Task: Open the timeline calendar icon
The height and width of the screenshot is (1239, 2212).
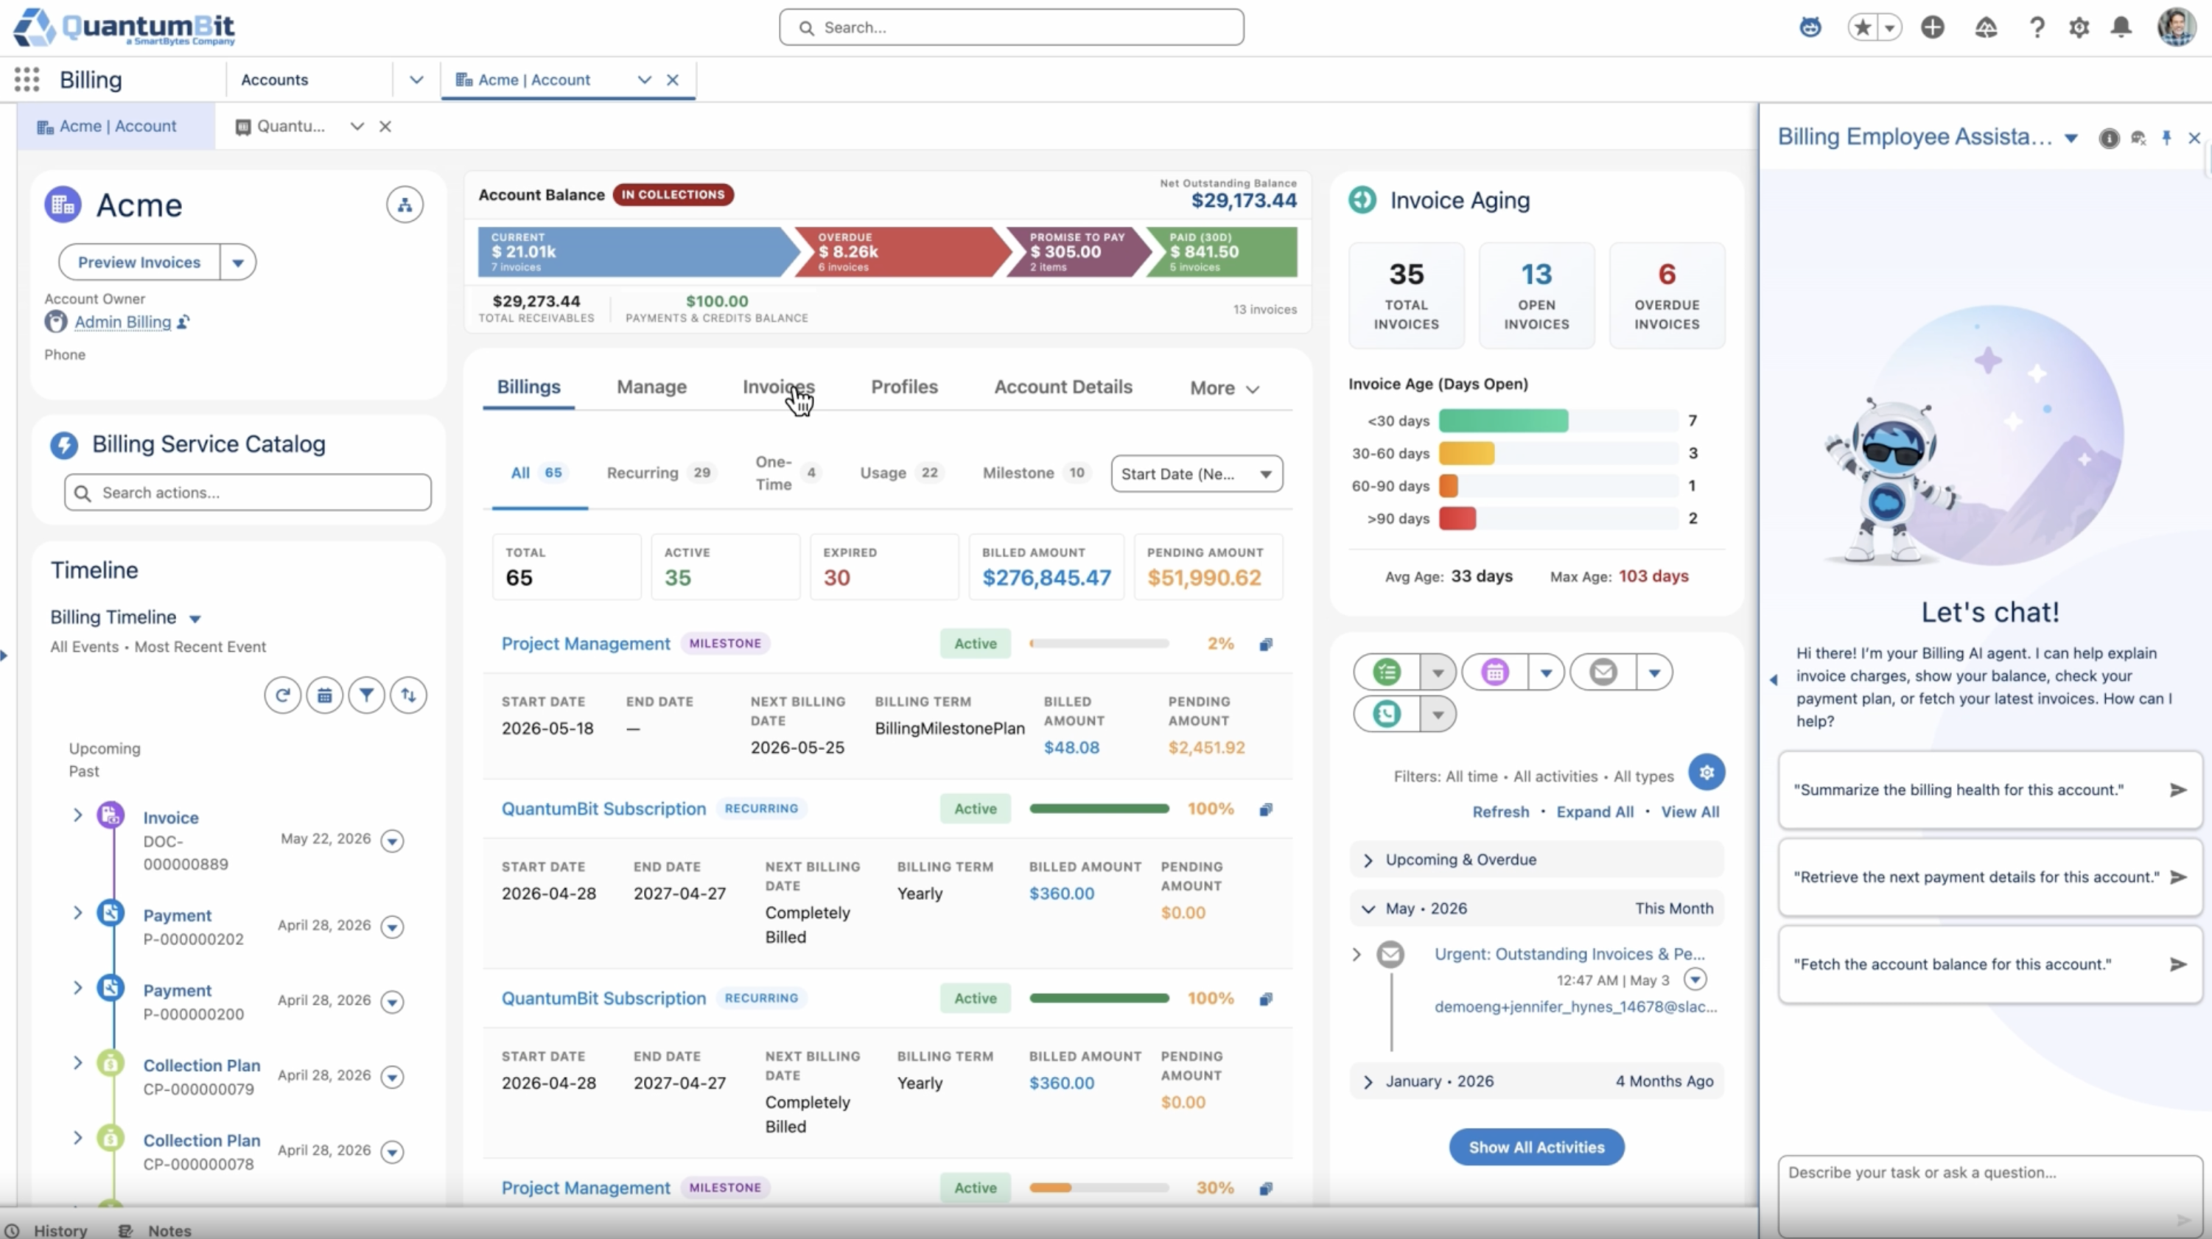Action: click(x=325, y=695)
